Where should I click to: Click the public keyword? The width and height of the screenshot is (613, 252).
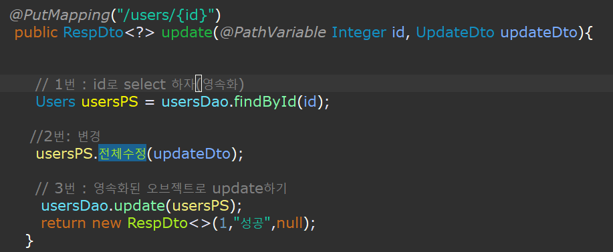[x=36, y=33]
